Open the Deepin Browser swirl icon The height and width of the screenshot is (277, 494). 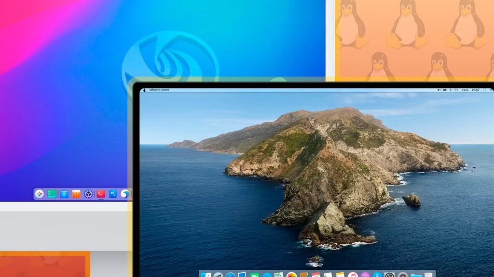(x=124, y=194)
